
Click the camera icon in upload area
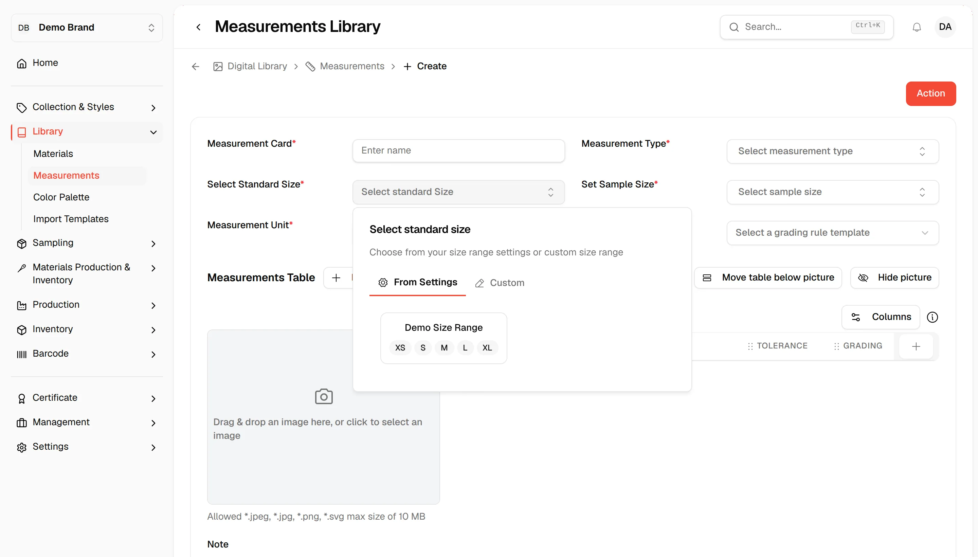(x=324, y=396)
